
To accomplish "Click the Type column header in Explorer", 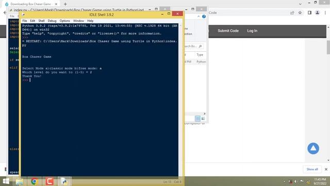I will [x=200, y=55].
